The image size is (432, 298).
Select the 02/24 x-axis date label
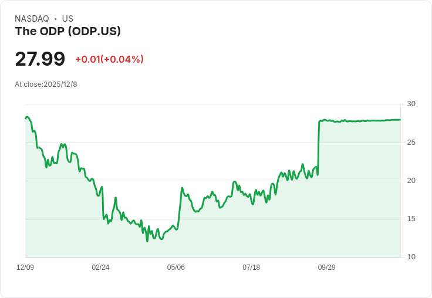[x=100, y=267]
